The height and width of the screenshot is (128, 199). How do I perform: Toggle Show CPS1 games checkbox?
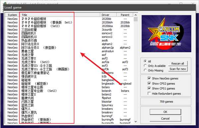coord(149,88)
